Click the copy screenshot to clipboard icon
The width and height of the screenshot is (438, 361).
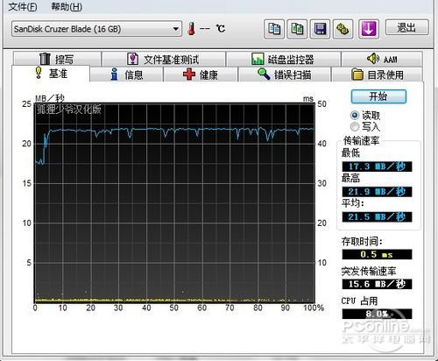[x=297, y=29]
